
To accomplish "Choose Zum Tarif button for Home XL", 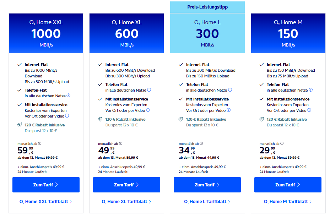I will [x=126, y=185].
